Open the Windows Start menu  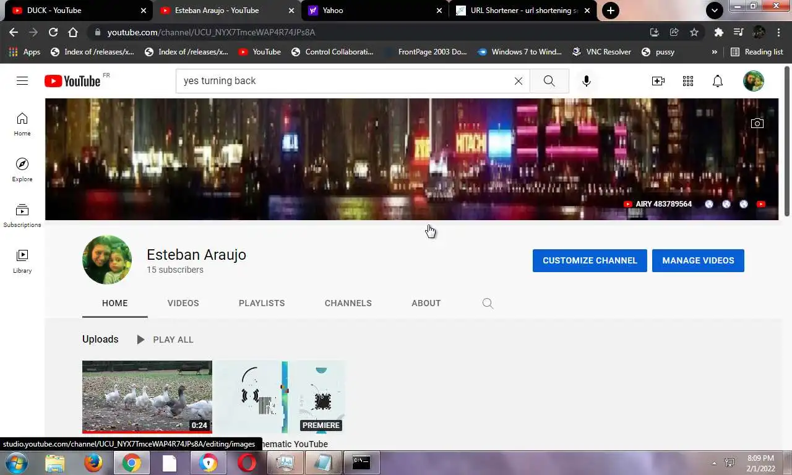16,463
